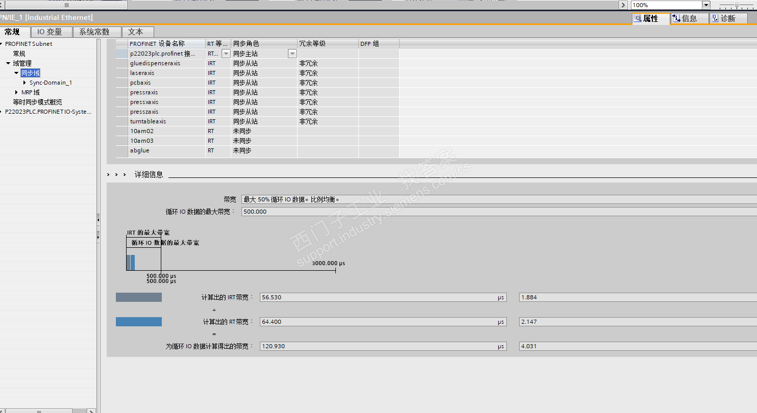757x413 pixels.
Task: Select the pcbaxis device cell
Action: (166, 83)
